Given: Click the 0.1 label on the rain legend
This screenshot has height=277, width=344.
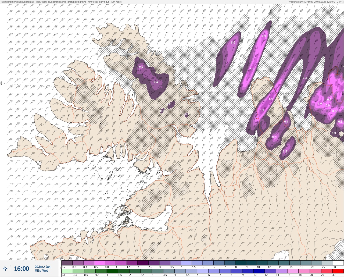Looking at the screenshot, I should [63, 275].
